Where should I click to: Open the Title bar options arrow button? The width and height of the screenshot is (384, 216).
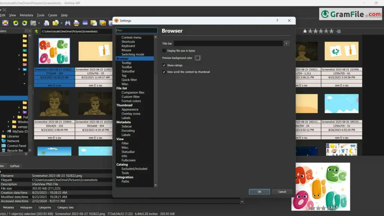[x=286, y=43]
